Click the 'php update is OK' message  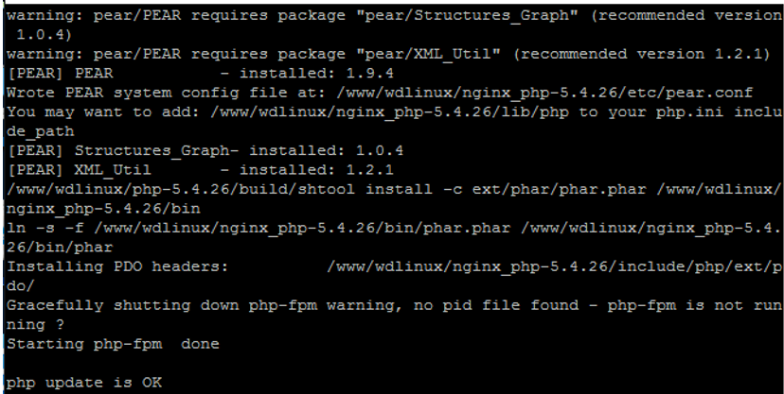(84, 383)
